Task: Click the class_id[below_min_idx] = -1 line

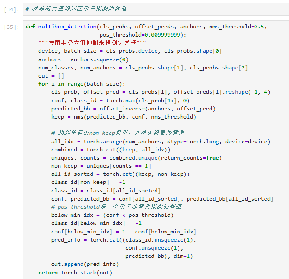Action: [x=96, y=223]
